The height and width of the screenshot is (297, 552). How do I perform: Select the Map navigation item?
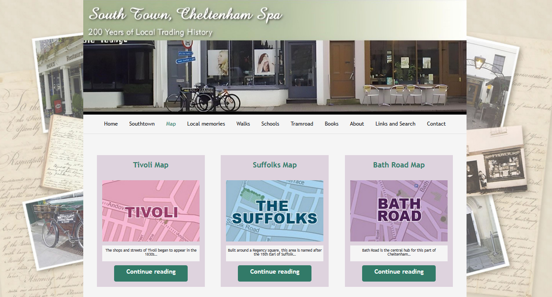click(x=171, y=124)
